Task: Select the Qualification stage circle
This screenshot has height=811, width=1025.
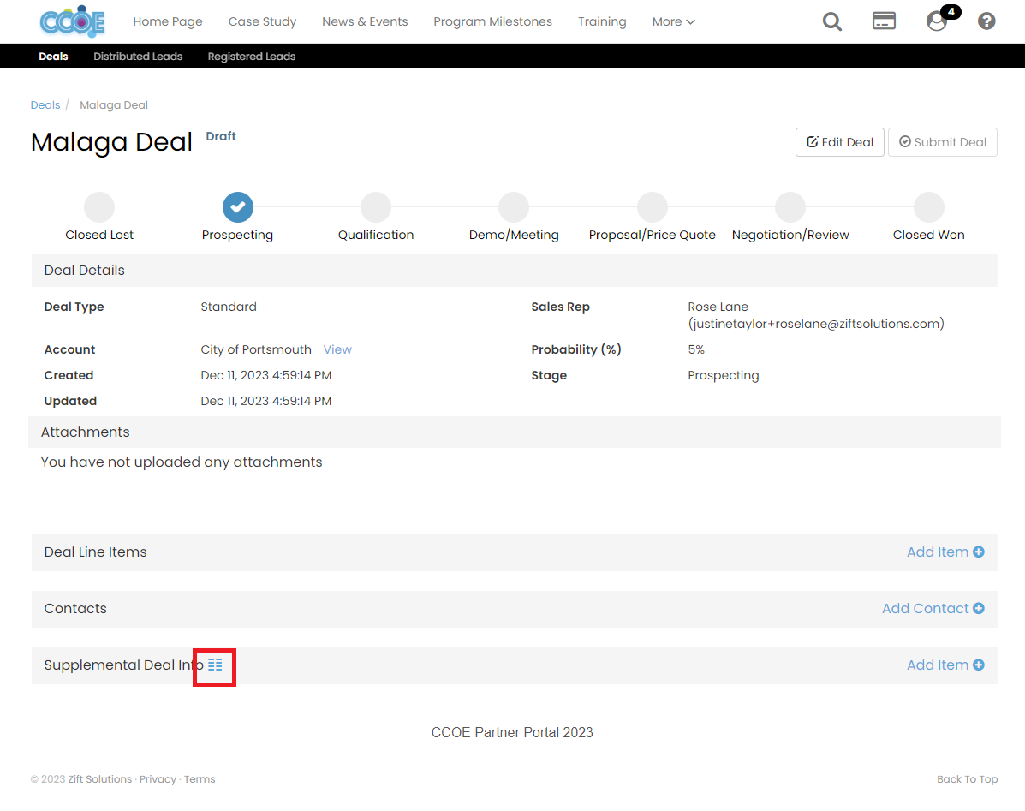Action: (x=376, y=207)
